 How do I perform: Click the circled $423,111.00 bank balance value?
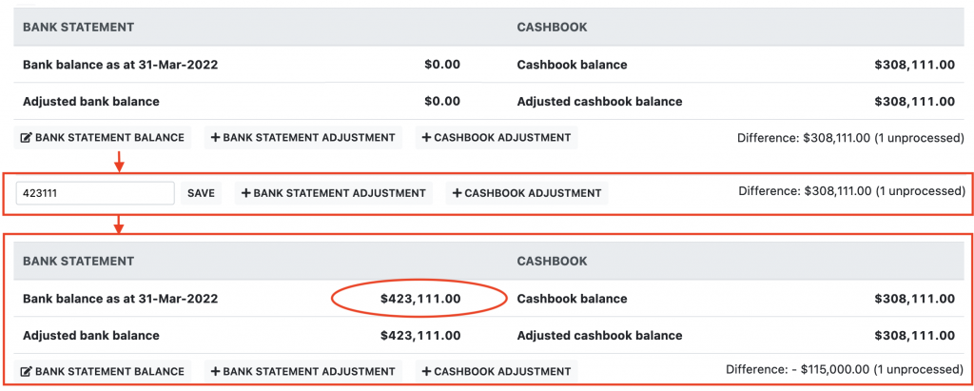419,299
